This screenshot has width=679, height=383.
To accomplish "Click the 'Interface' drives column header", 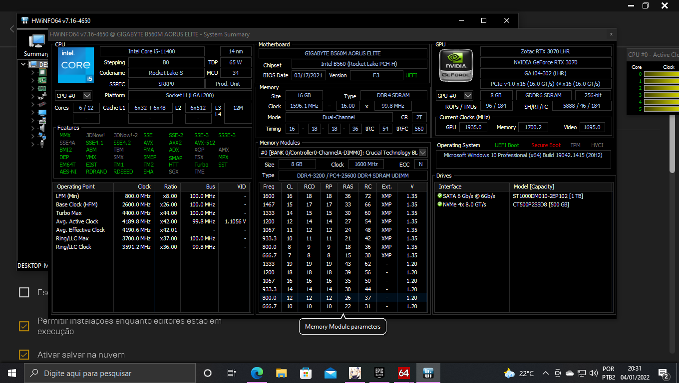I will (473, 187).
